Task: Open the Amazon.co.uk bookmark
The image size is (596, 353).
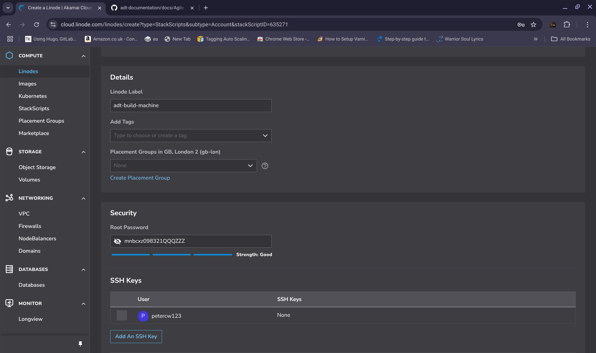Action: point(111,39)
